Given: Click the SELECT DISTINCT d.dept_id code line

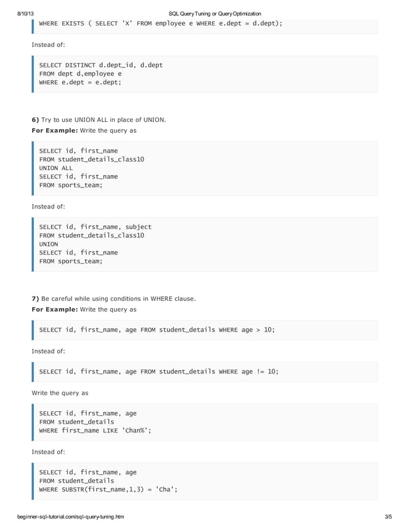Looking at the screenshot, I should coord(101,65).
